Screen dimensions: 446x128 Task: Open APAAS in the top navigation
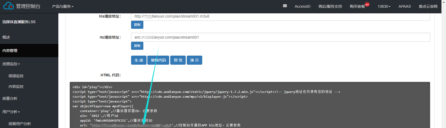(404, 6)
